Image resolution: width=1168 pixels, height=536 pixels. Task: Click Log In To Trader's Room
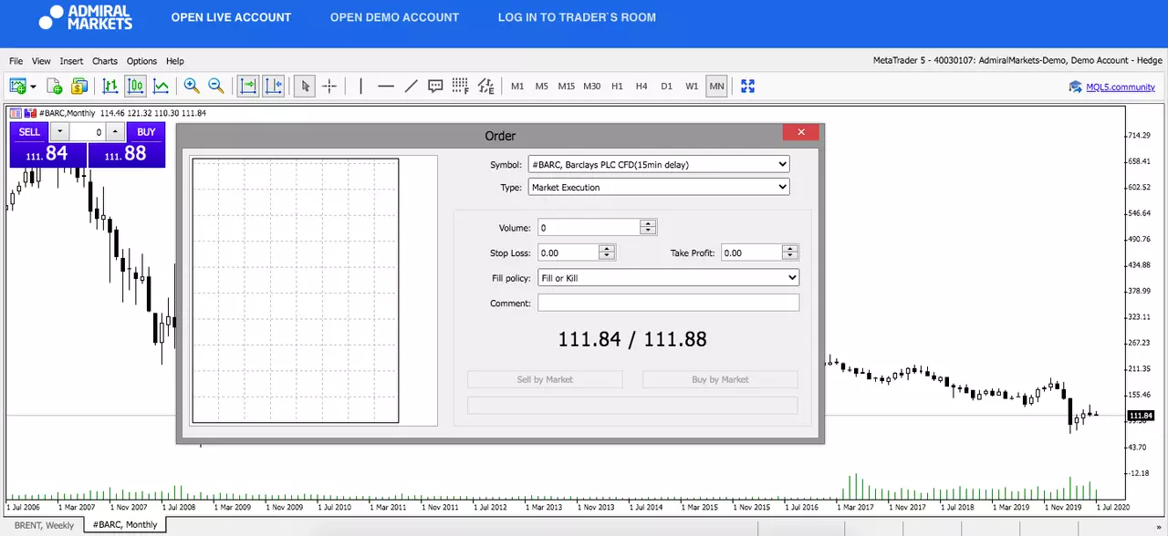[577, 17]
